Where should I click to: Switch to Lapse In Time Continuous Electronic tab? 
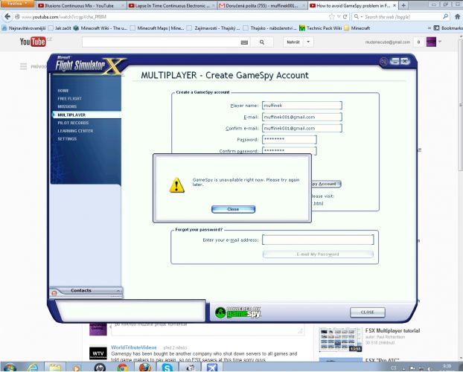172,5
